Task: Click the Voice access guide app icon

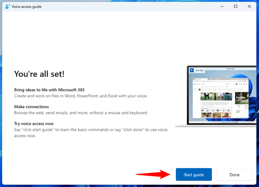Action: pos(8,6)
